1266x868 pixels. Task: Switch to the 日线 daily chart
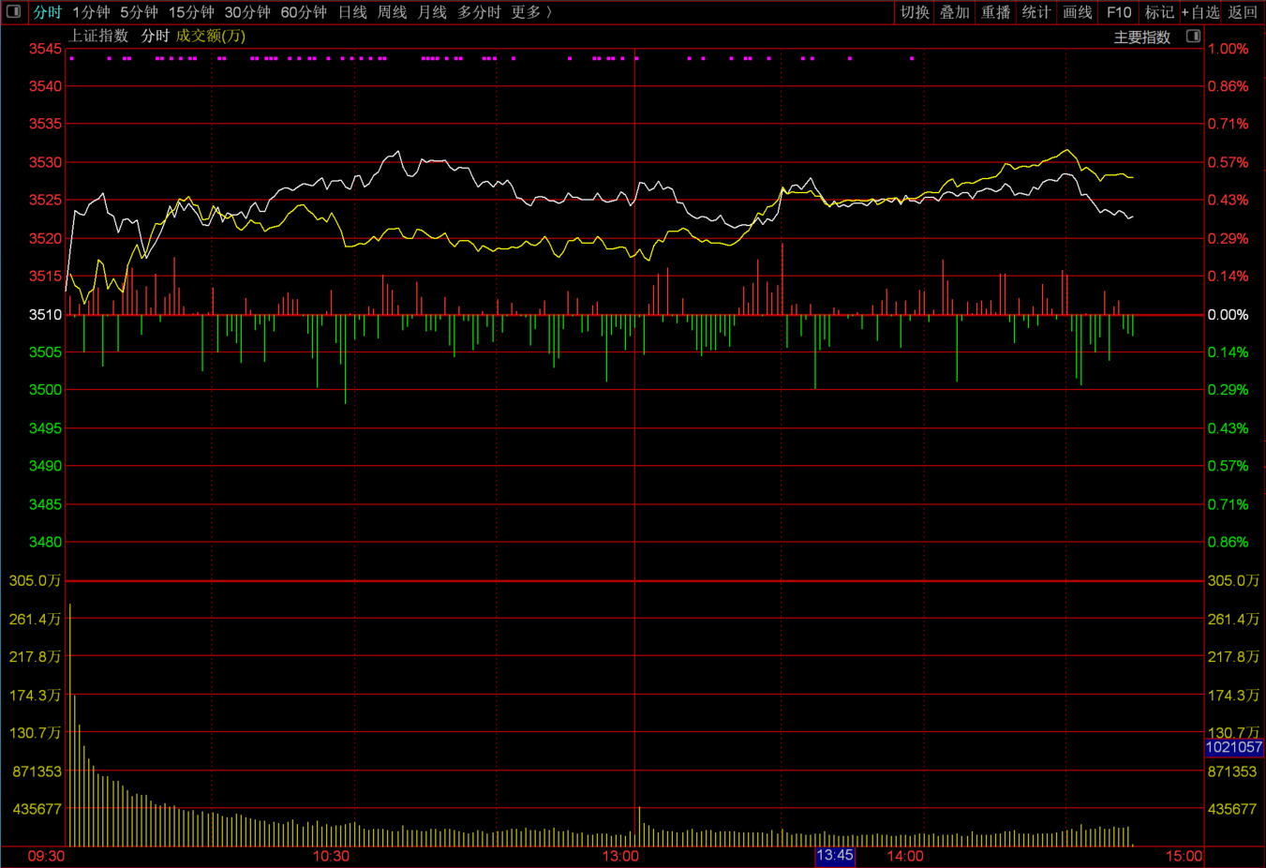(x=352, y=12)
